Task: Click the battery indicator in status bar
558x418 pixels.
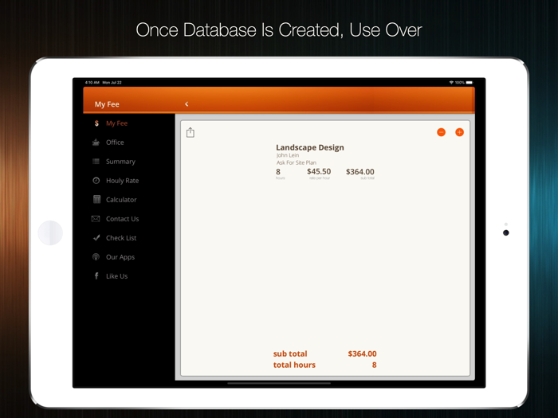Action: click(470, 83)
